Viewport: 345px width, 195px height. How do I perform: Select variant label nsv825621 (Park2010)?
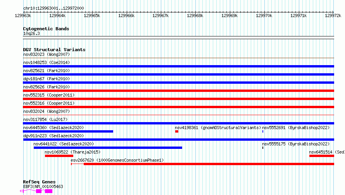point(47,71)
